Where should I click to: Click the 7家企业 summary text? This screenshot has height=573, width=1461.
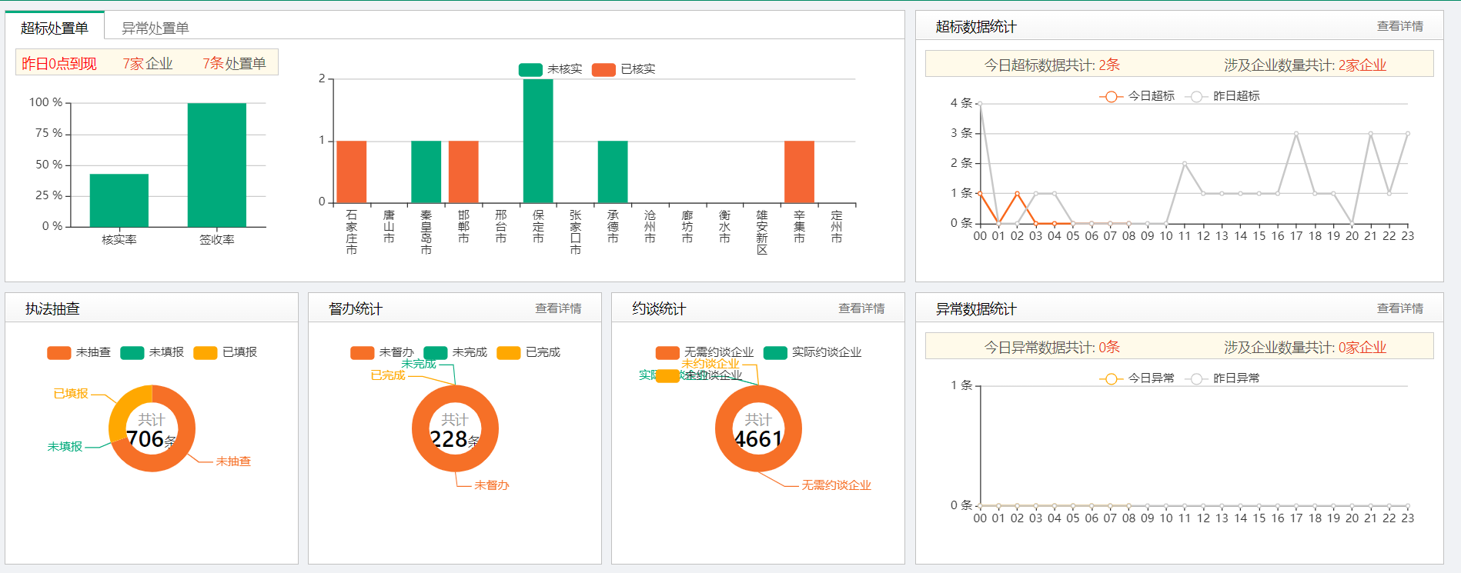click(x=148, y=64)
